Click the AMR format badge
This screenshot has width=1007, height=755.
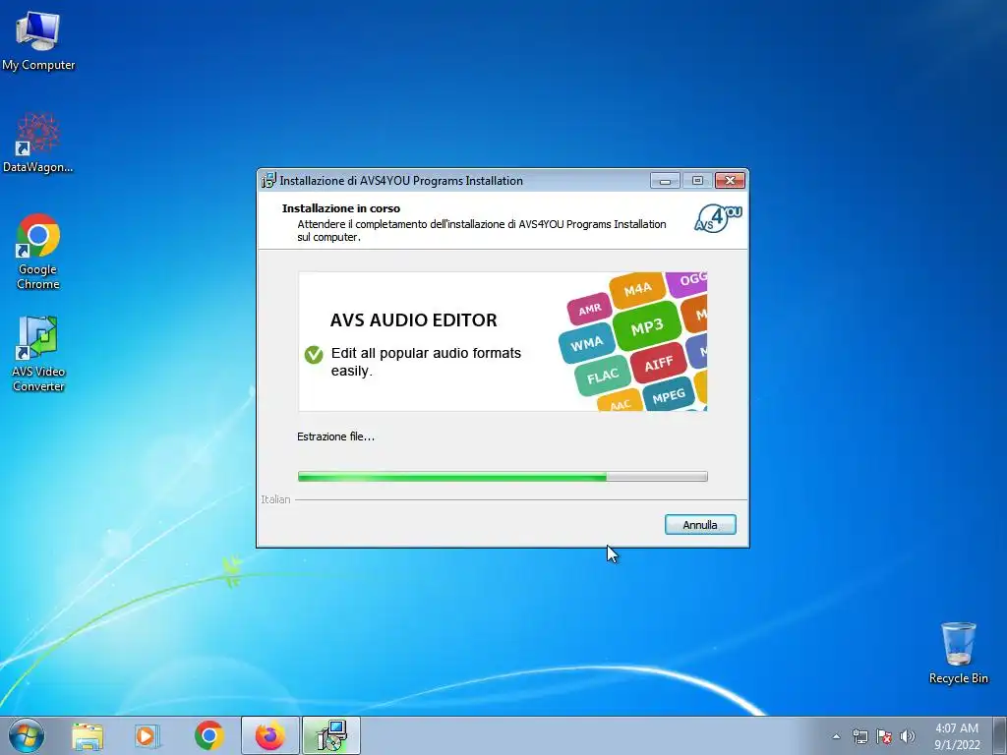pyautogui.click(x=589, y=310)
